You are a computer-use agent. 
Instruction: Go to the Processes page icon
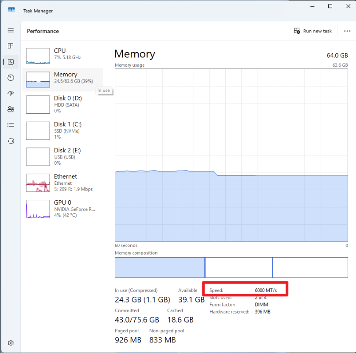point(11,46)
